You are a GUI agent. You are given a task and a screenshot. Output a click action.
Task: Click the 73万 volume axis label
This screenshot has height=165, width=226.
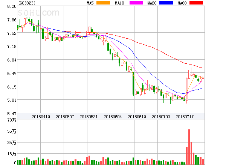(12, 120)
